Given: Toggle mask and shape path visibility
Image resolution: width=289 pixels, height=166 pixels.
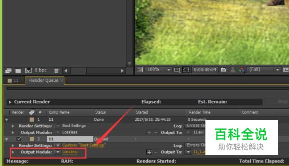Looking at the screenshot, I should [x=186, y=70].
